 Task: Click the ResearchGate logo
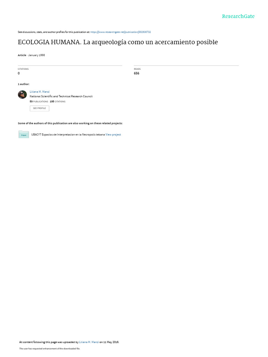[238, 16]
